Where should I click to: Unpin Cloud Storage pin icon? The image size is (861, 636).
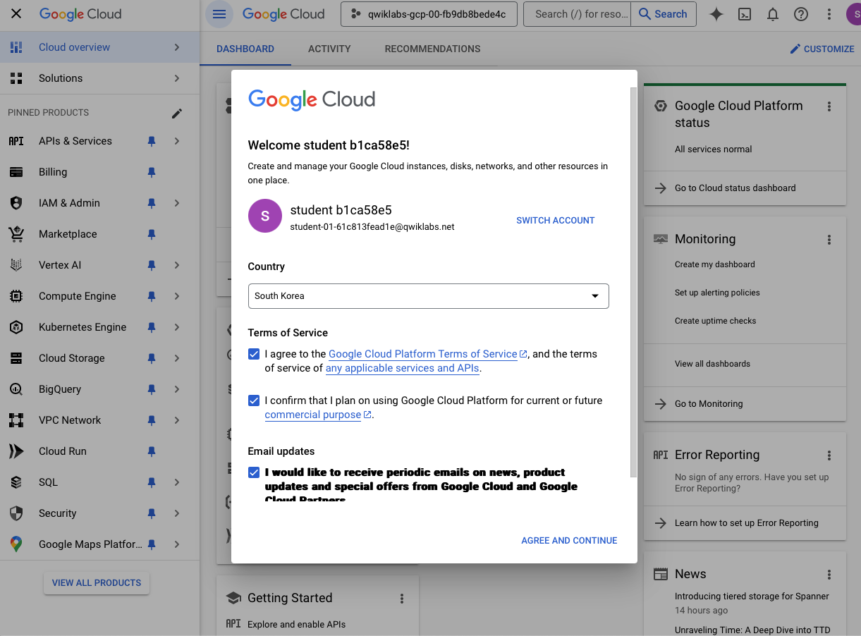tap(151, 358)
